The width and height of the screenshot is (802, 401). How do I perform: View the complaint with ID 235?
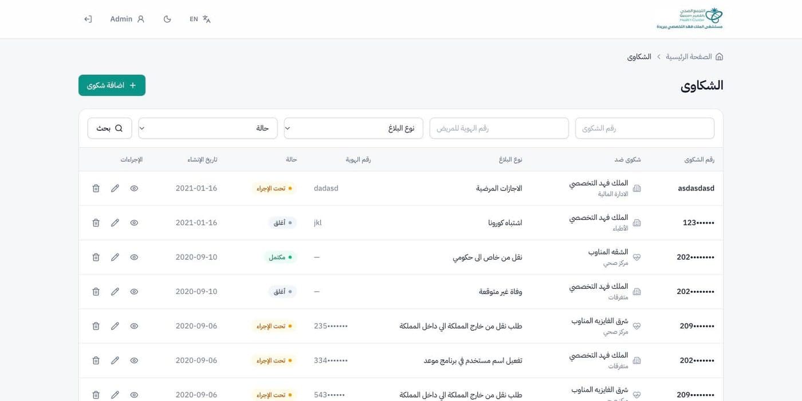(134, 326)
